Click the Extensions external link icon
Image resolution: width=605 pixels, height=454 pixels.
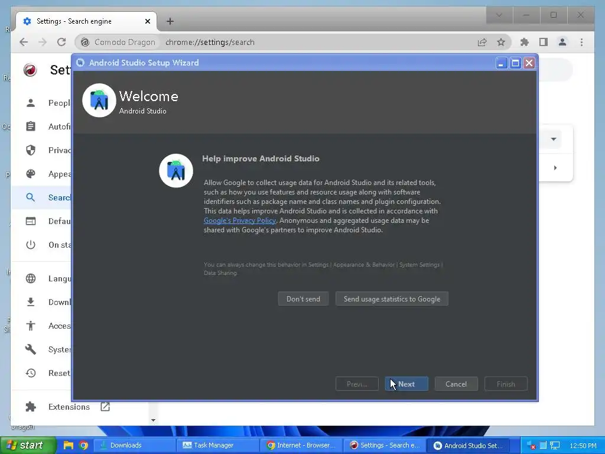(105, 407)
